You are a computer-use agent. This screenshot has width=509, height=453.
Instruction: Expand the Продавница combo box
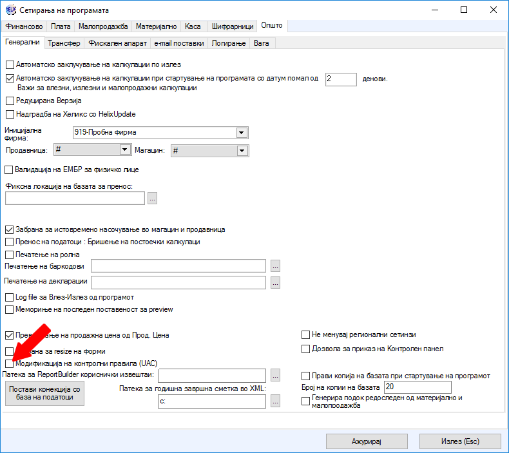click(124, 149)
